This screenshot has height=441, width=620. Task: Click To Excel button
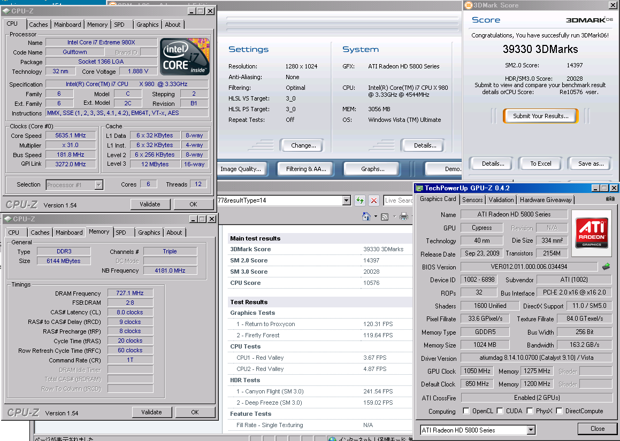[x=540, y=164]
